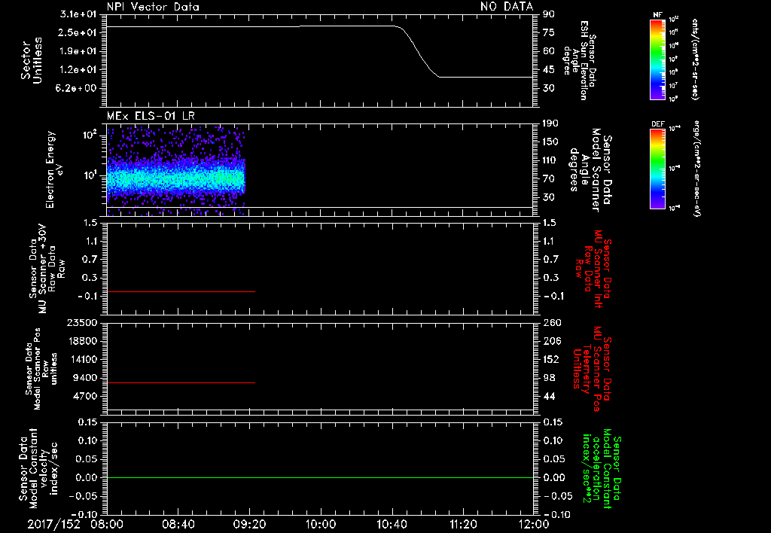Click the green constant velocity line
The image size is (771, 533).
tap(320, 477)
